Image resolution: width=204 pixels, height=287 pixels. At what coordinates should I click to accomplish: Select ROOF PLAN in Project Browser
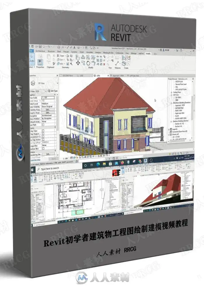pyautogui.click(x=179, y=82)
